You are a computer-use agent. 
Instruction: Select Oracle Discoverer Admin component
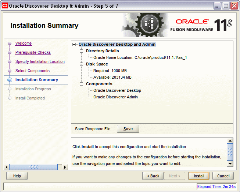click(x=115, y=97)
